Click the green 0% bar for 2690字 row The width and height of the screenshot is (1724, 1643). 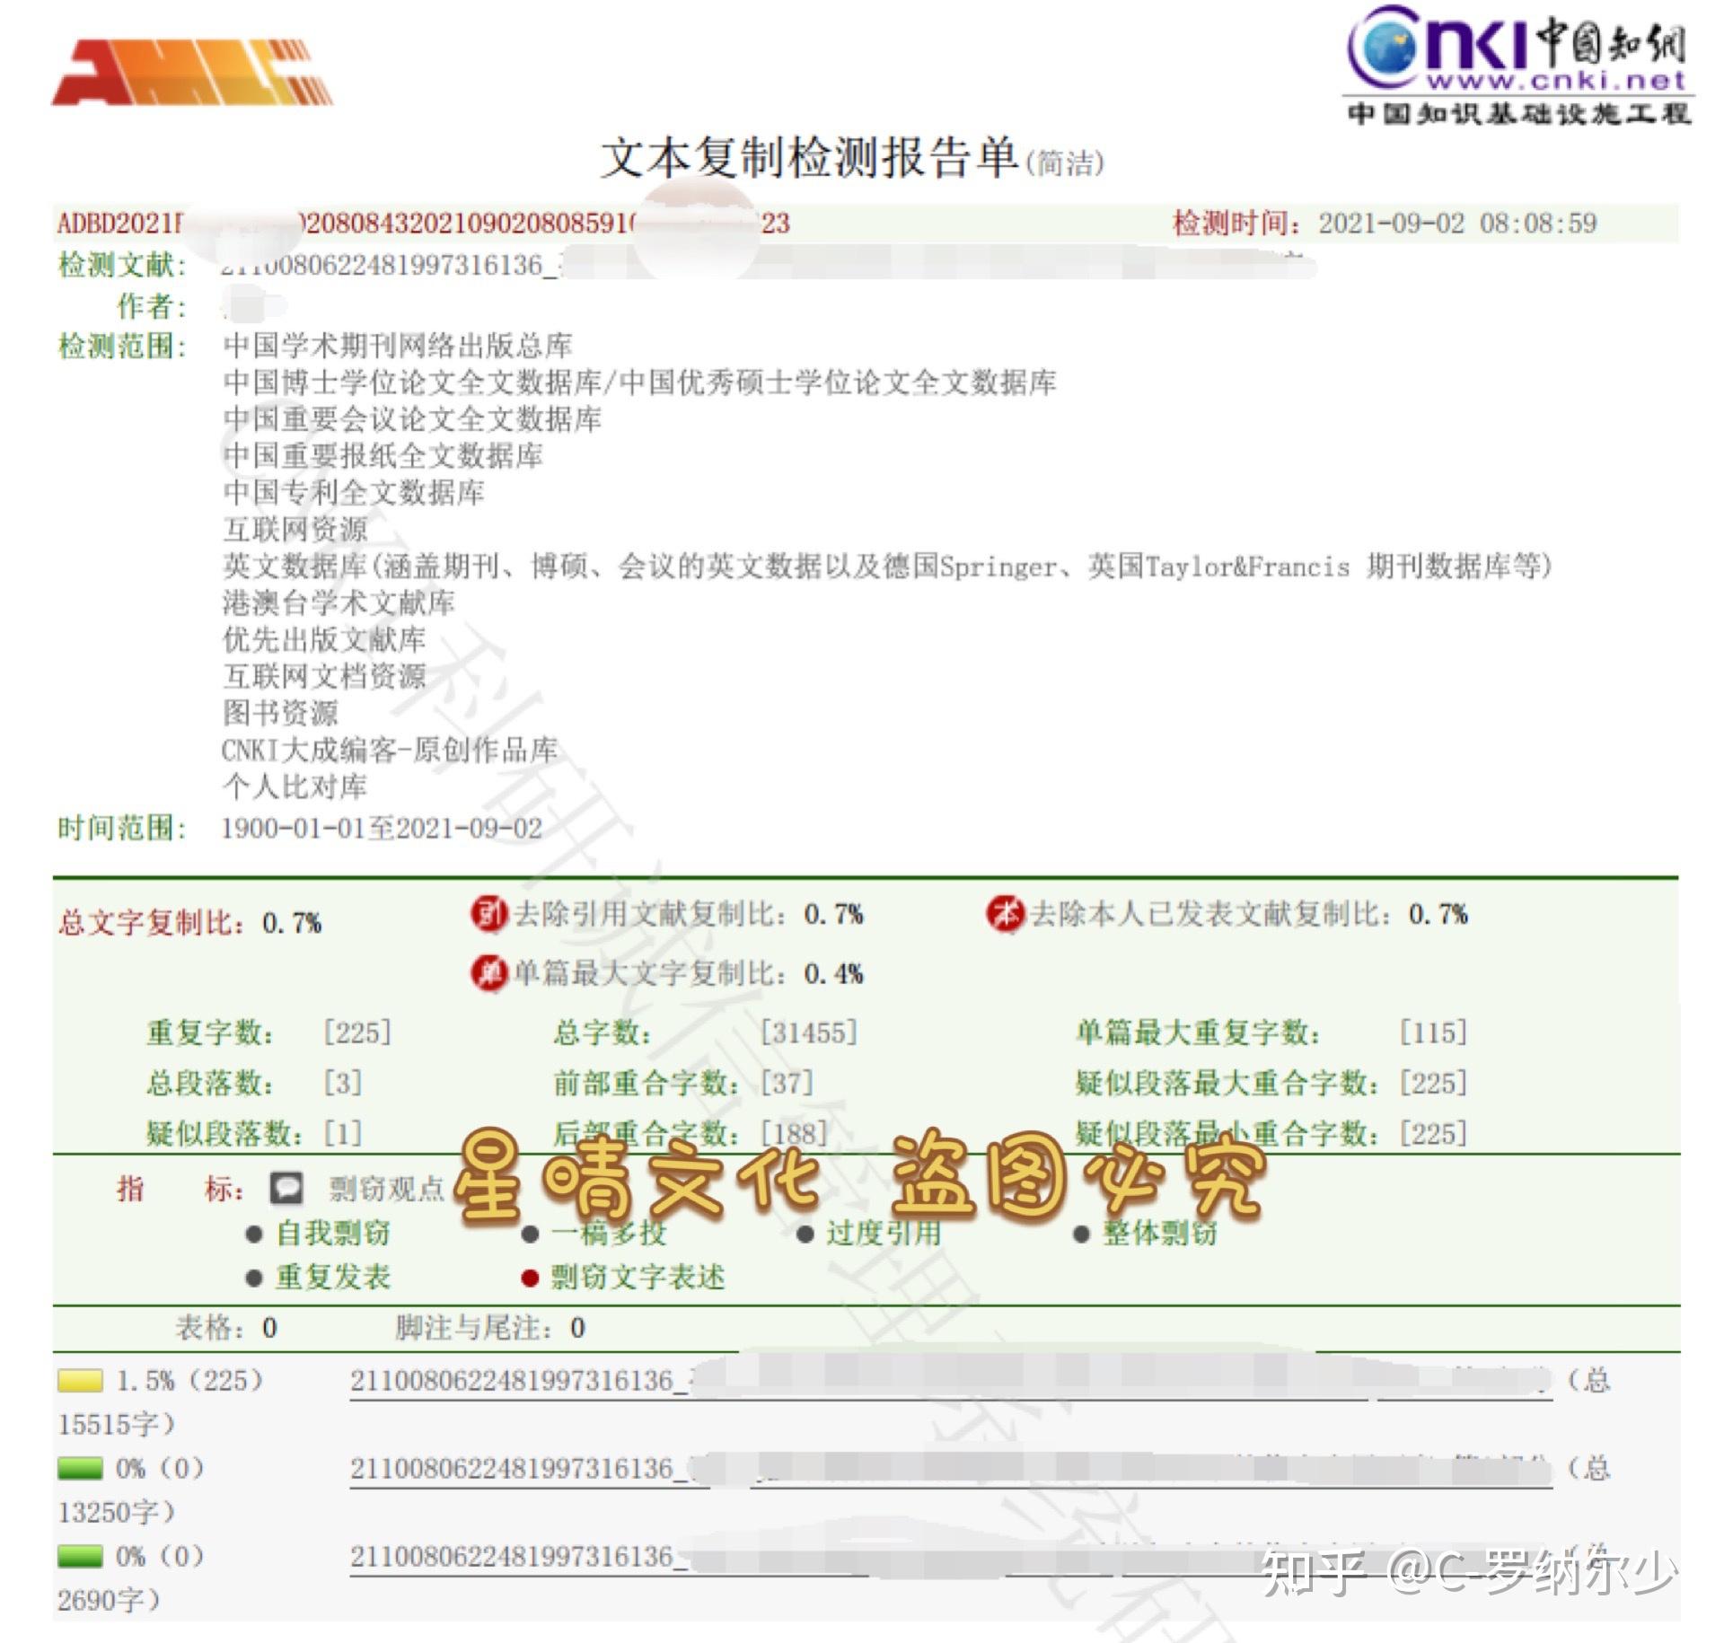[x=80, y=1556]
